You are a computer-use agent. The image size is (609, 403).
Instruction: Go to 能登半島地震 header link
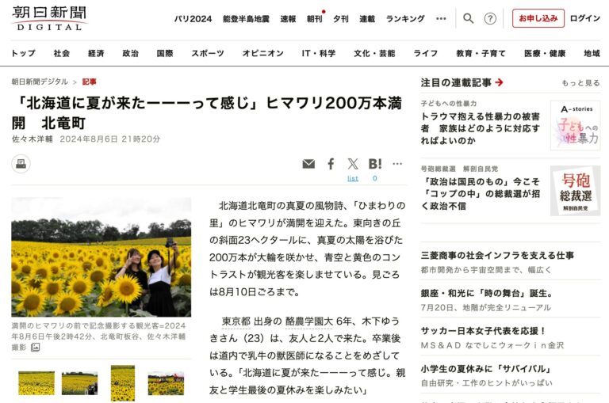[x=246, y=18]
